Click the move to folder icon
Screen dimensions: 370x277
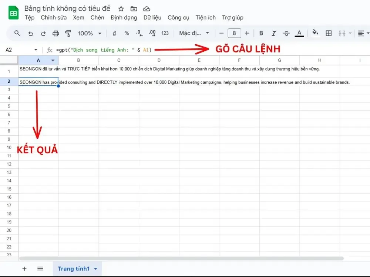coord(134,9)
